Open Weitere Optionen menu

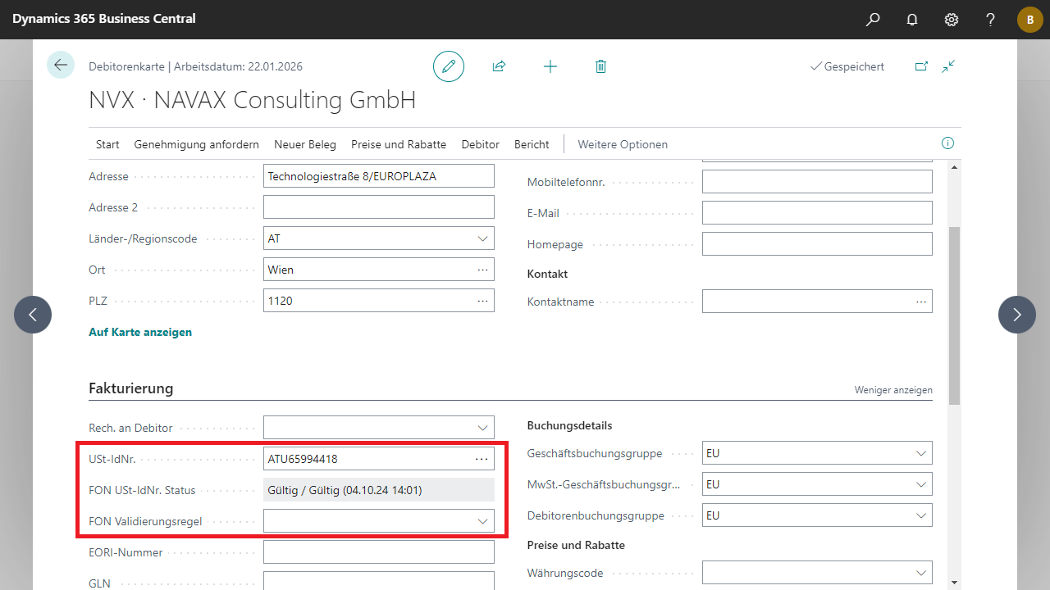point(623,144)
